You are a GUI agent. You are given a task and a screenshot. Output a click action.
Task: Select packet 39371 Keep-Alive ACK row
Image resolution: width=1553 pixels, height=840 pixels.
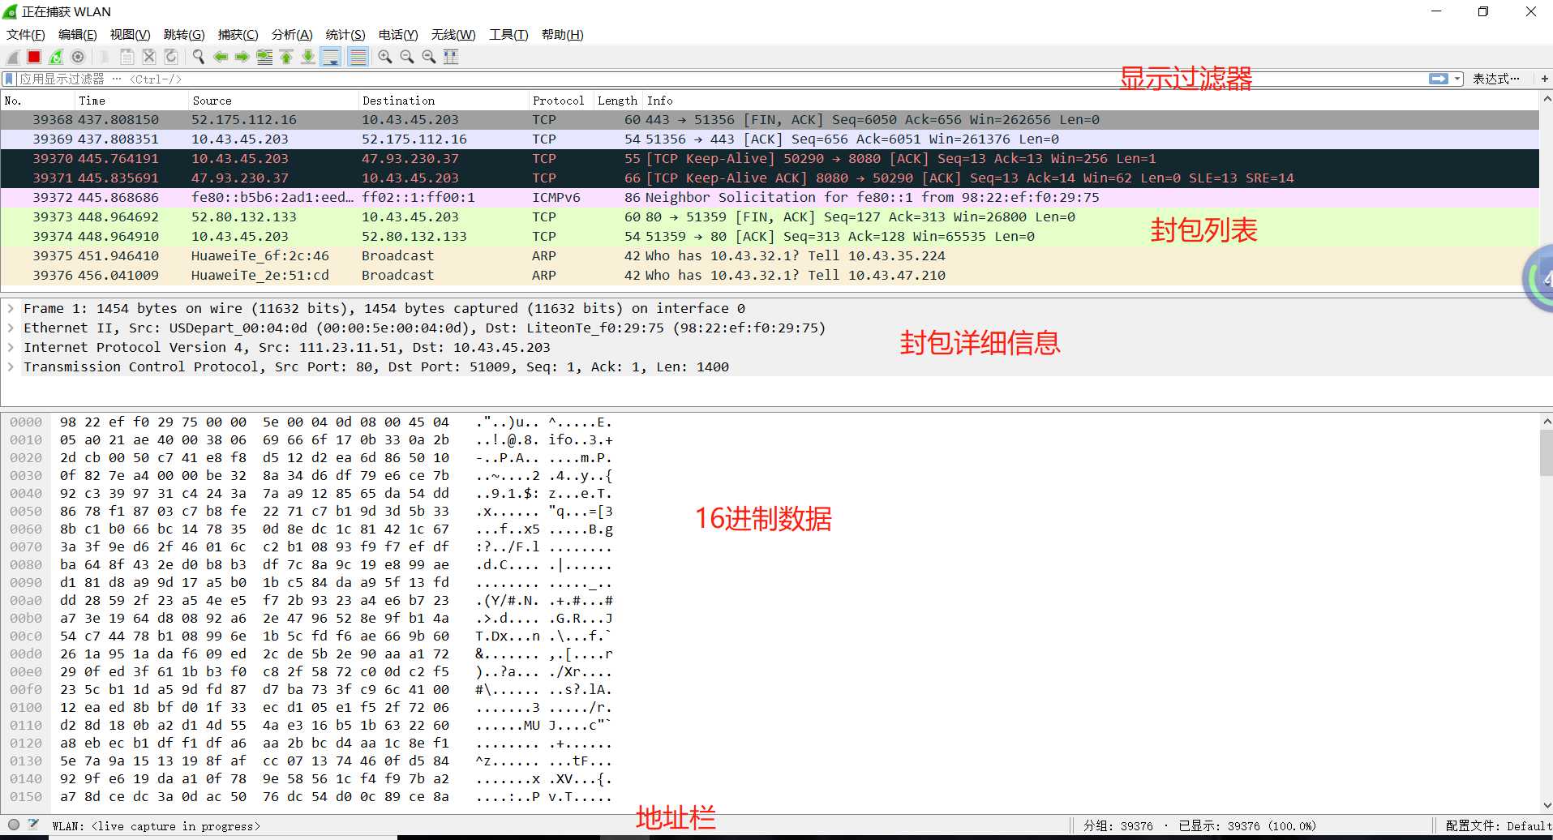click(x=770, y=178)
